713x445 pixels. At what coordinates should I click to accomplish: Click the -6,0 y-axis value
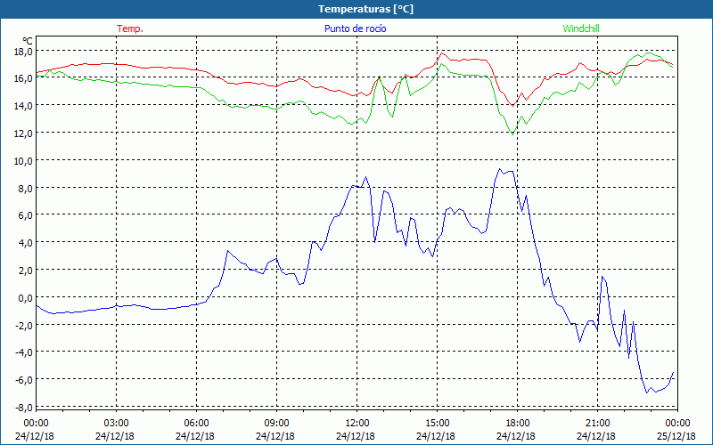[23, 380]
